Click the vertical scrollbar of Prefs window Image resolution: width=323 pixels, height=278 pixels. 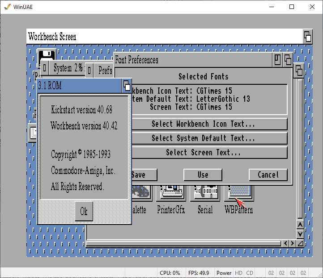click(300, 149)
